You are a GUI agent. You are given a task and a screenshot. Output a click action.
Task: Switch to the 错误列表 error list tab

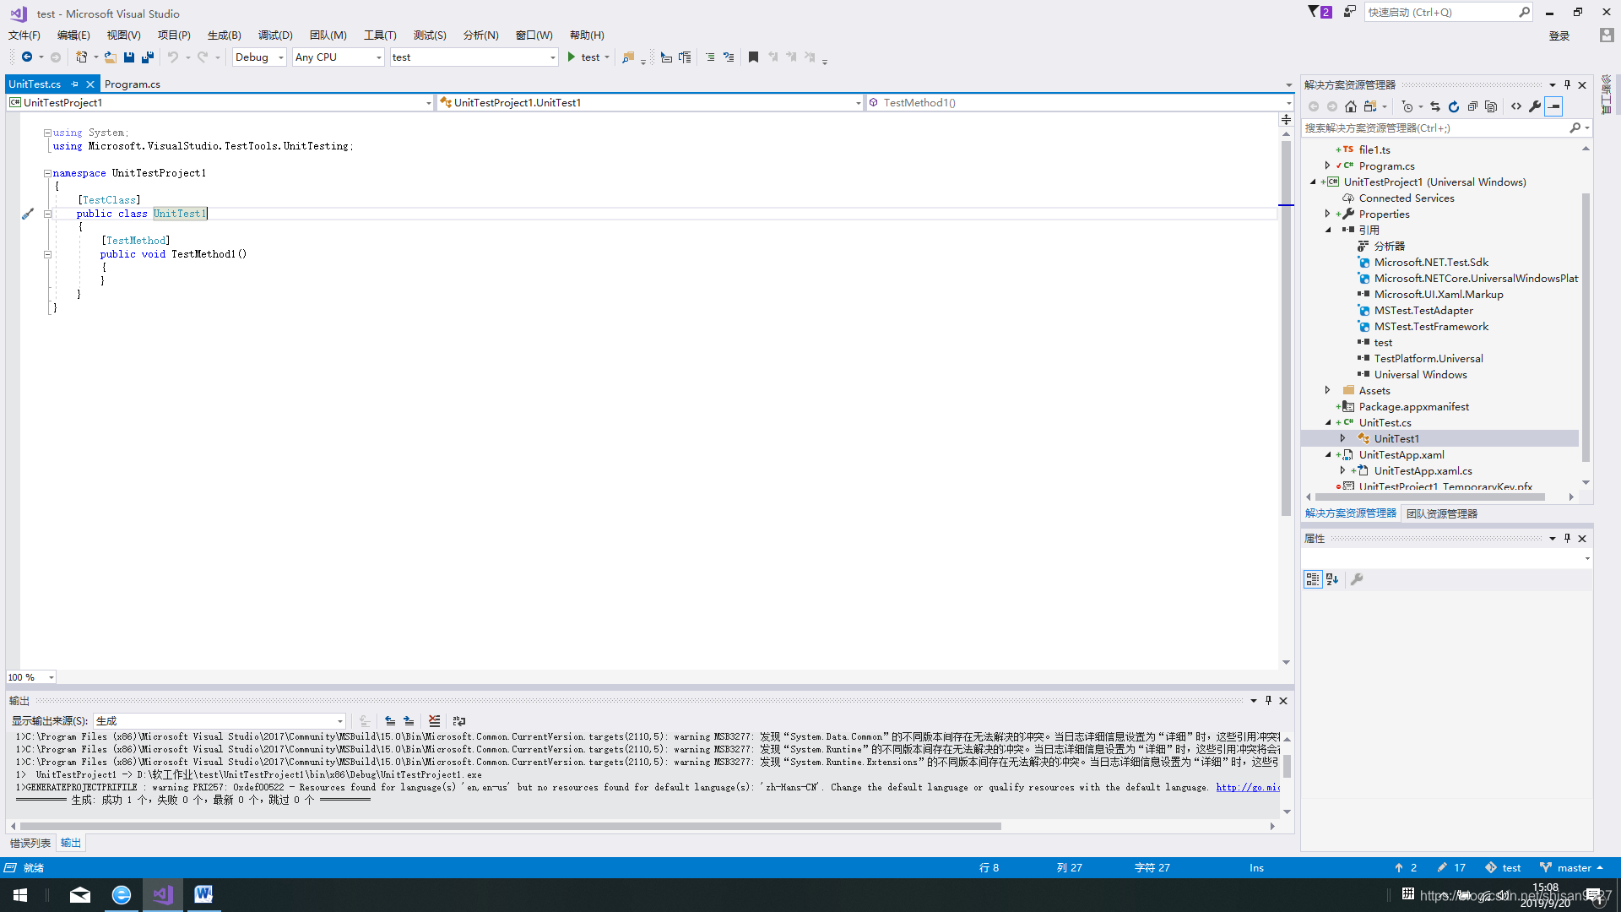point(30,843)
